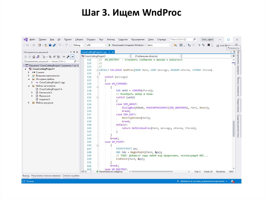The height and width of the screenshot is (199, 265).
Task: Collapse the WndProc function at line 124
Action: pos(98,70)
